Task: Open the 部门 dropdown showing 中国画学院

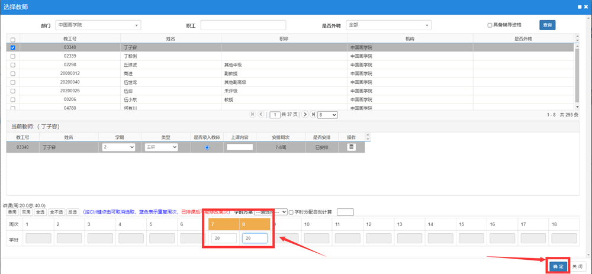Action: pos(98,25)
